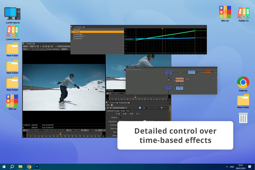Go to next keyframe in Viewer2
The width and height of the screenshot is (255, 170).
[x=58, y=130]
